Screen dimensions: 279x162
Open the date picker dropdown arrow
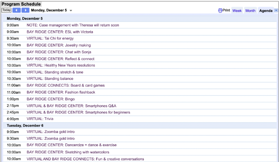[71, 10]
